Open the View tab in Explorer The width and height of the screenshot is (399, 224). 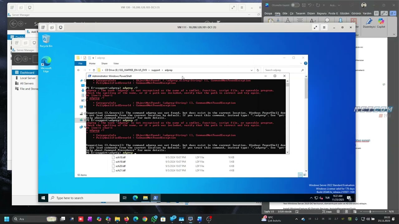tap(116, 63)
